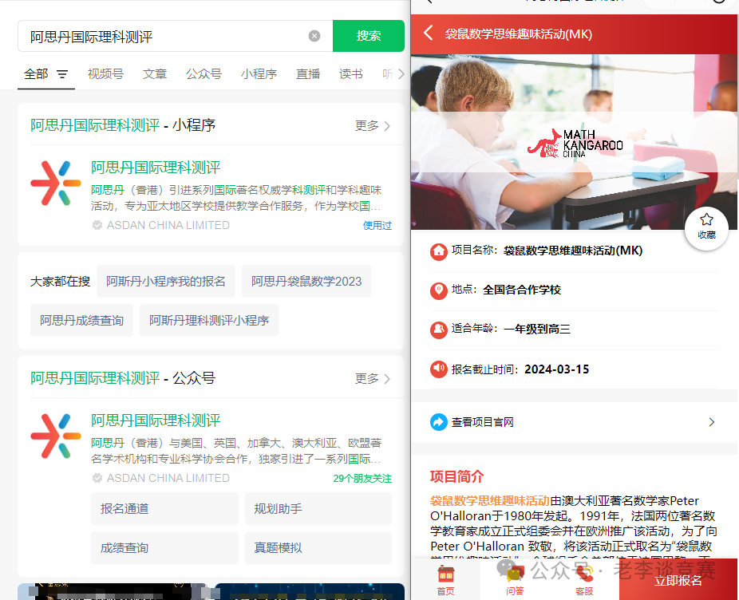The width and height of the screenshot is (739, 600).
Task: Click the deadline value 2024-03-15
Action: click(556, 369)
